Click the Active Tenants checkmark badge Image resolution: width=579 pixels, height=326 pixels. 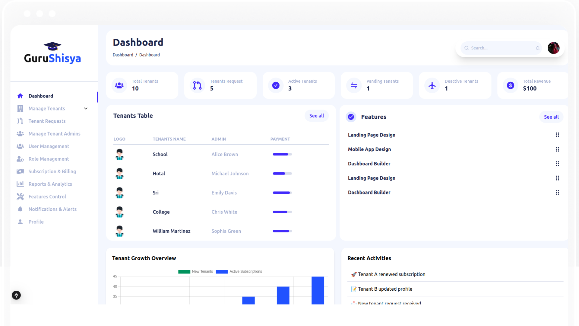pos(276,85)
